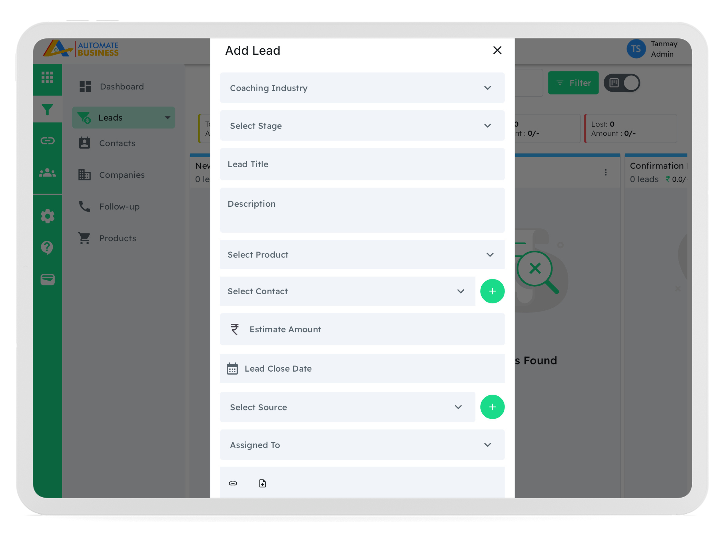Expand the Select Source dropdown

pos(347,407)
